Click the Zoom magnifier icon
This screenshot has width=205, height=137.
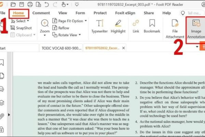[45, 23]
